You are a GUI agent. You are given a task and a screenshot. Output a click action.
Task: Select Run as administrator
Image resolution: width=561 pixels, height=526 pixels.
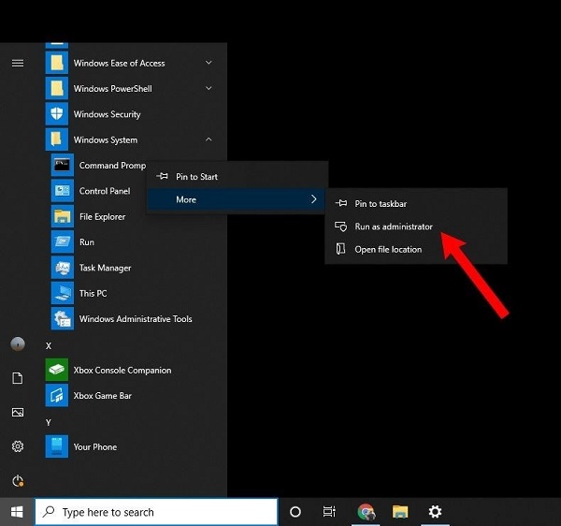click(x=393, y=226)
